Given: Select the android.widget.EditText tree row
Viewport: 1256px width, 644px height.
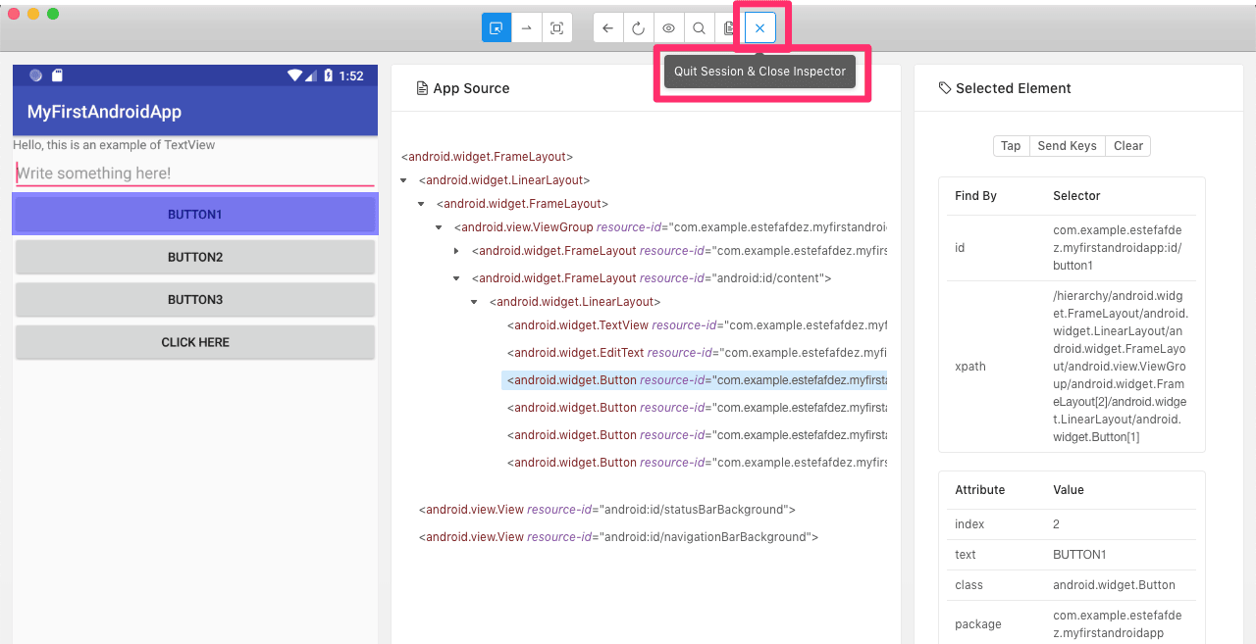Looking at the screenshot, I should (697, 353).
